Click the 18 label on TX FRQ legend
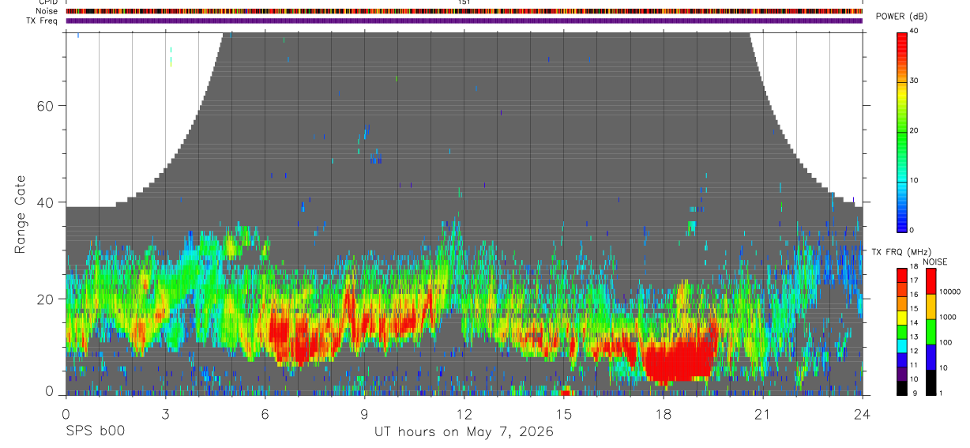 (912, 267)
